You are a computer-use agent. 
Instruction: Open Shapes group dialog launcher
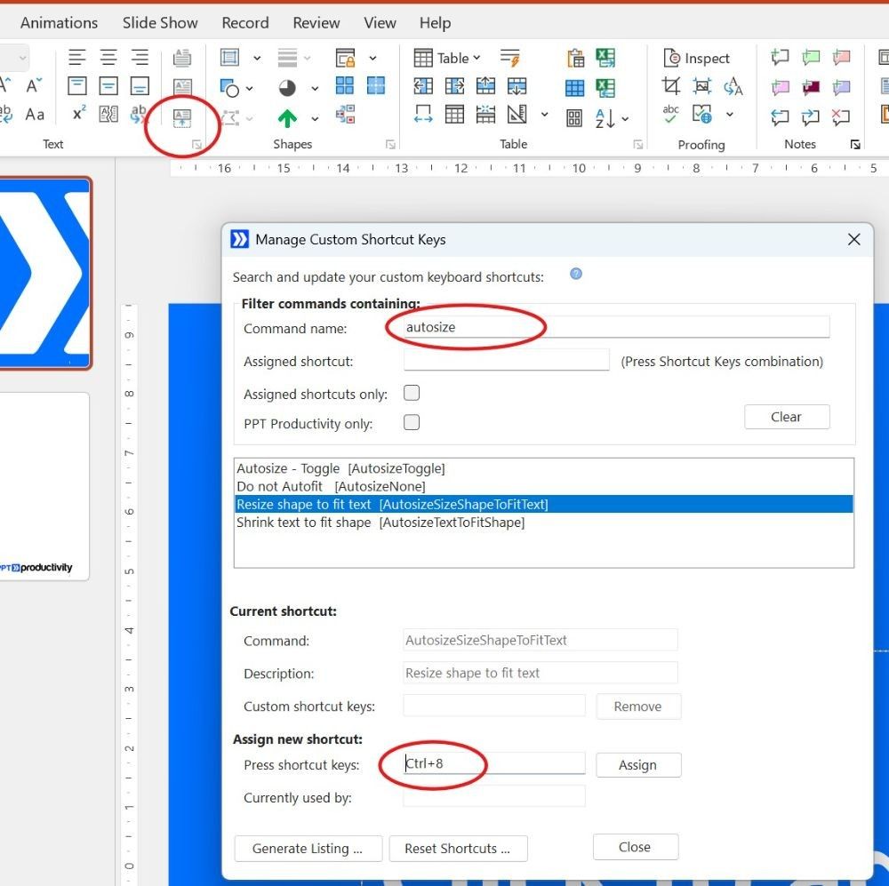[x=390, y=145]
